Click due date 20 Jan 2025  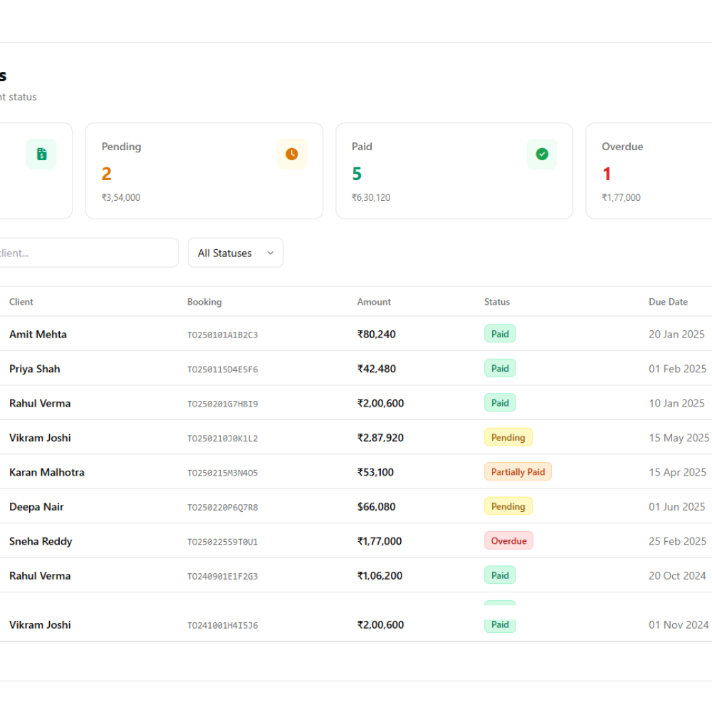tap(676, 334)
